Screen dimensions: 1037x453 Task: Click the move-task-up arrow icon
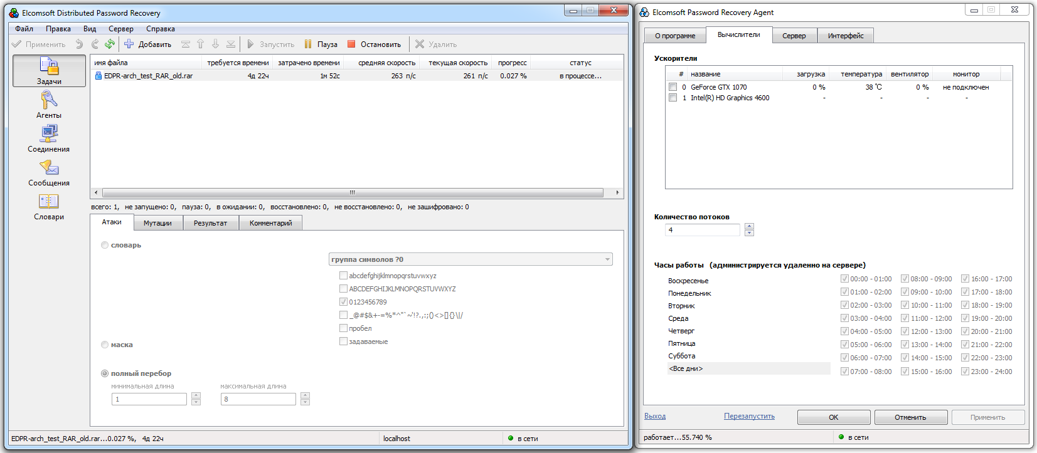(201, 44)
